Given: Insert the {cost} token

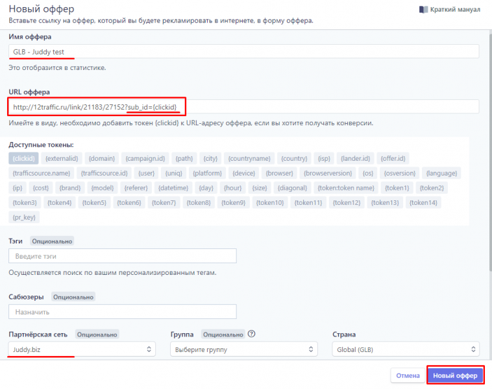Looking at the screenshot, I should [x=41, y=188].
